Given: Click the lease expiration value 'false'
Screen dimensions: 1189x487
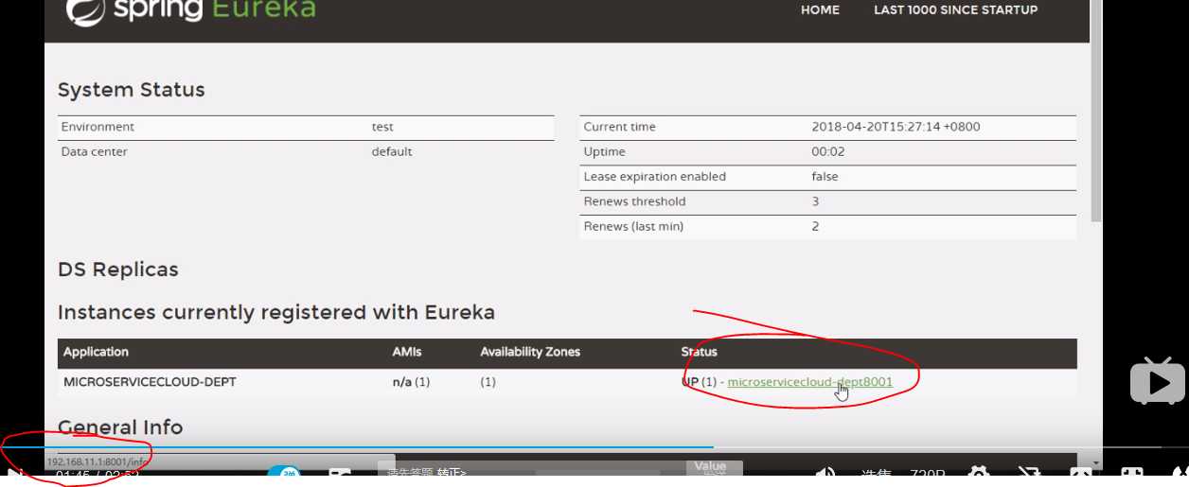Looking at the screenshot, I should coord(825,177).
